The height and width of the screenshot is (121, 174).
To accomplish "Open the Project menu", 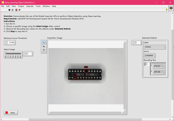I will tap(21, 6).
